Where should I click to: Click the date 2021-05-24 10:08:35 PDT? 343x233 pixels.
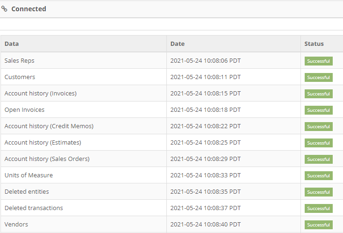(206, 192)
